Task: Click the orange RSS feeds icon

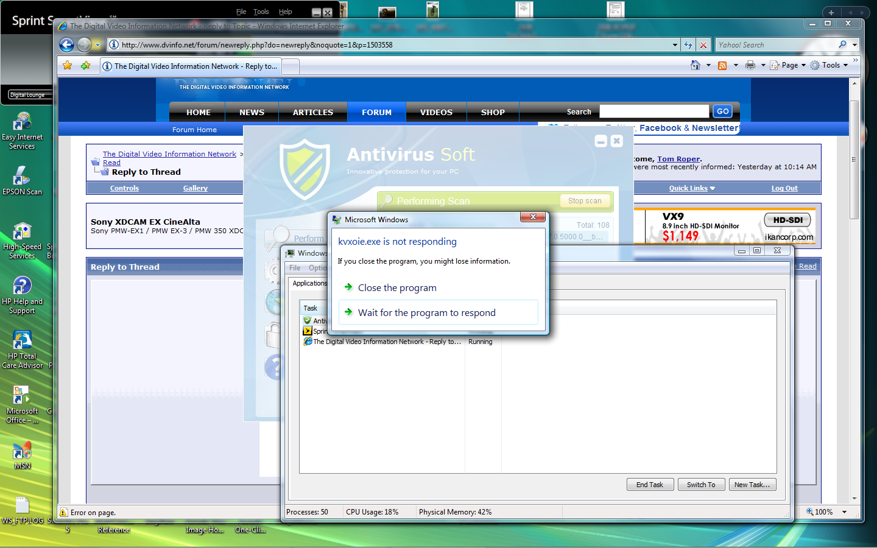Action: tap(722, 65)
